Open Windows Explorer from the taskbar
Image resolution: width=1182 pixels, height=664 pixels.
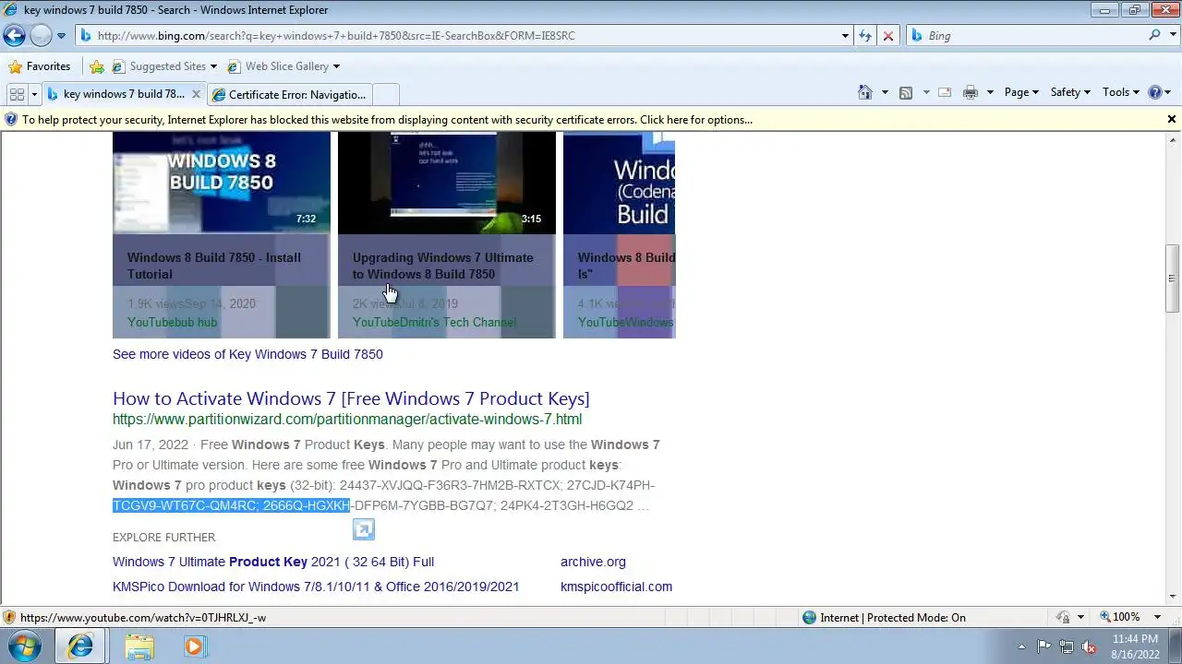click(139, 646)
